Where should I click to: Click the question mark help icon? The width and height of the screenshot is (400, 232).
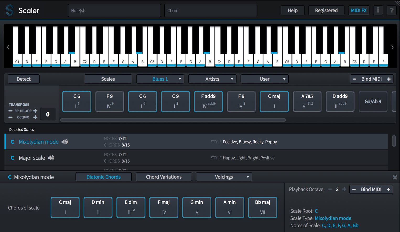point(392,10)
